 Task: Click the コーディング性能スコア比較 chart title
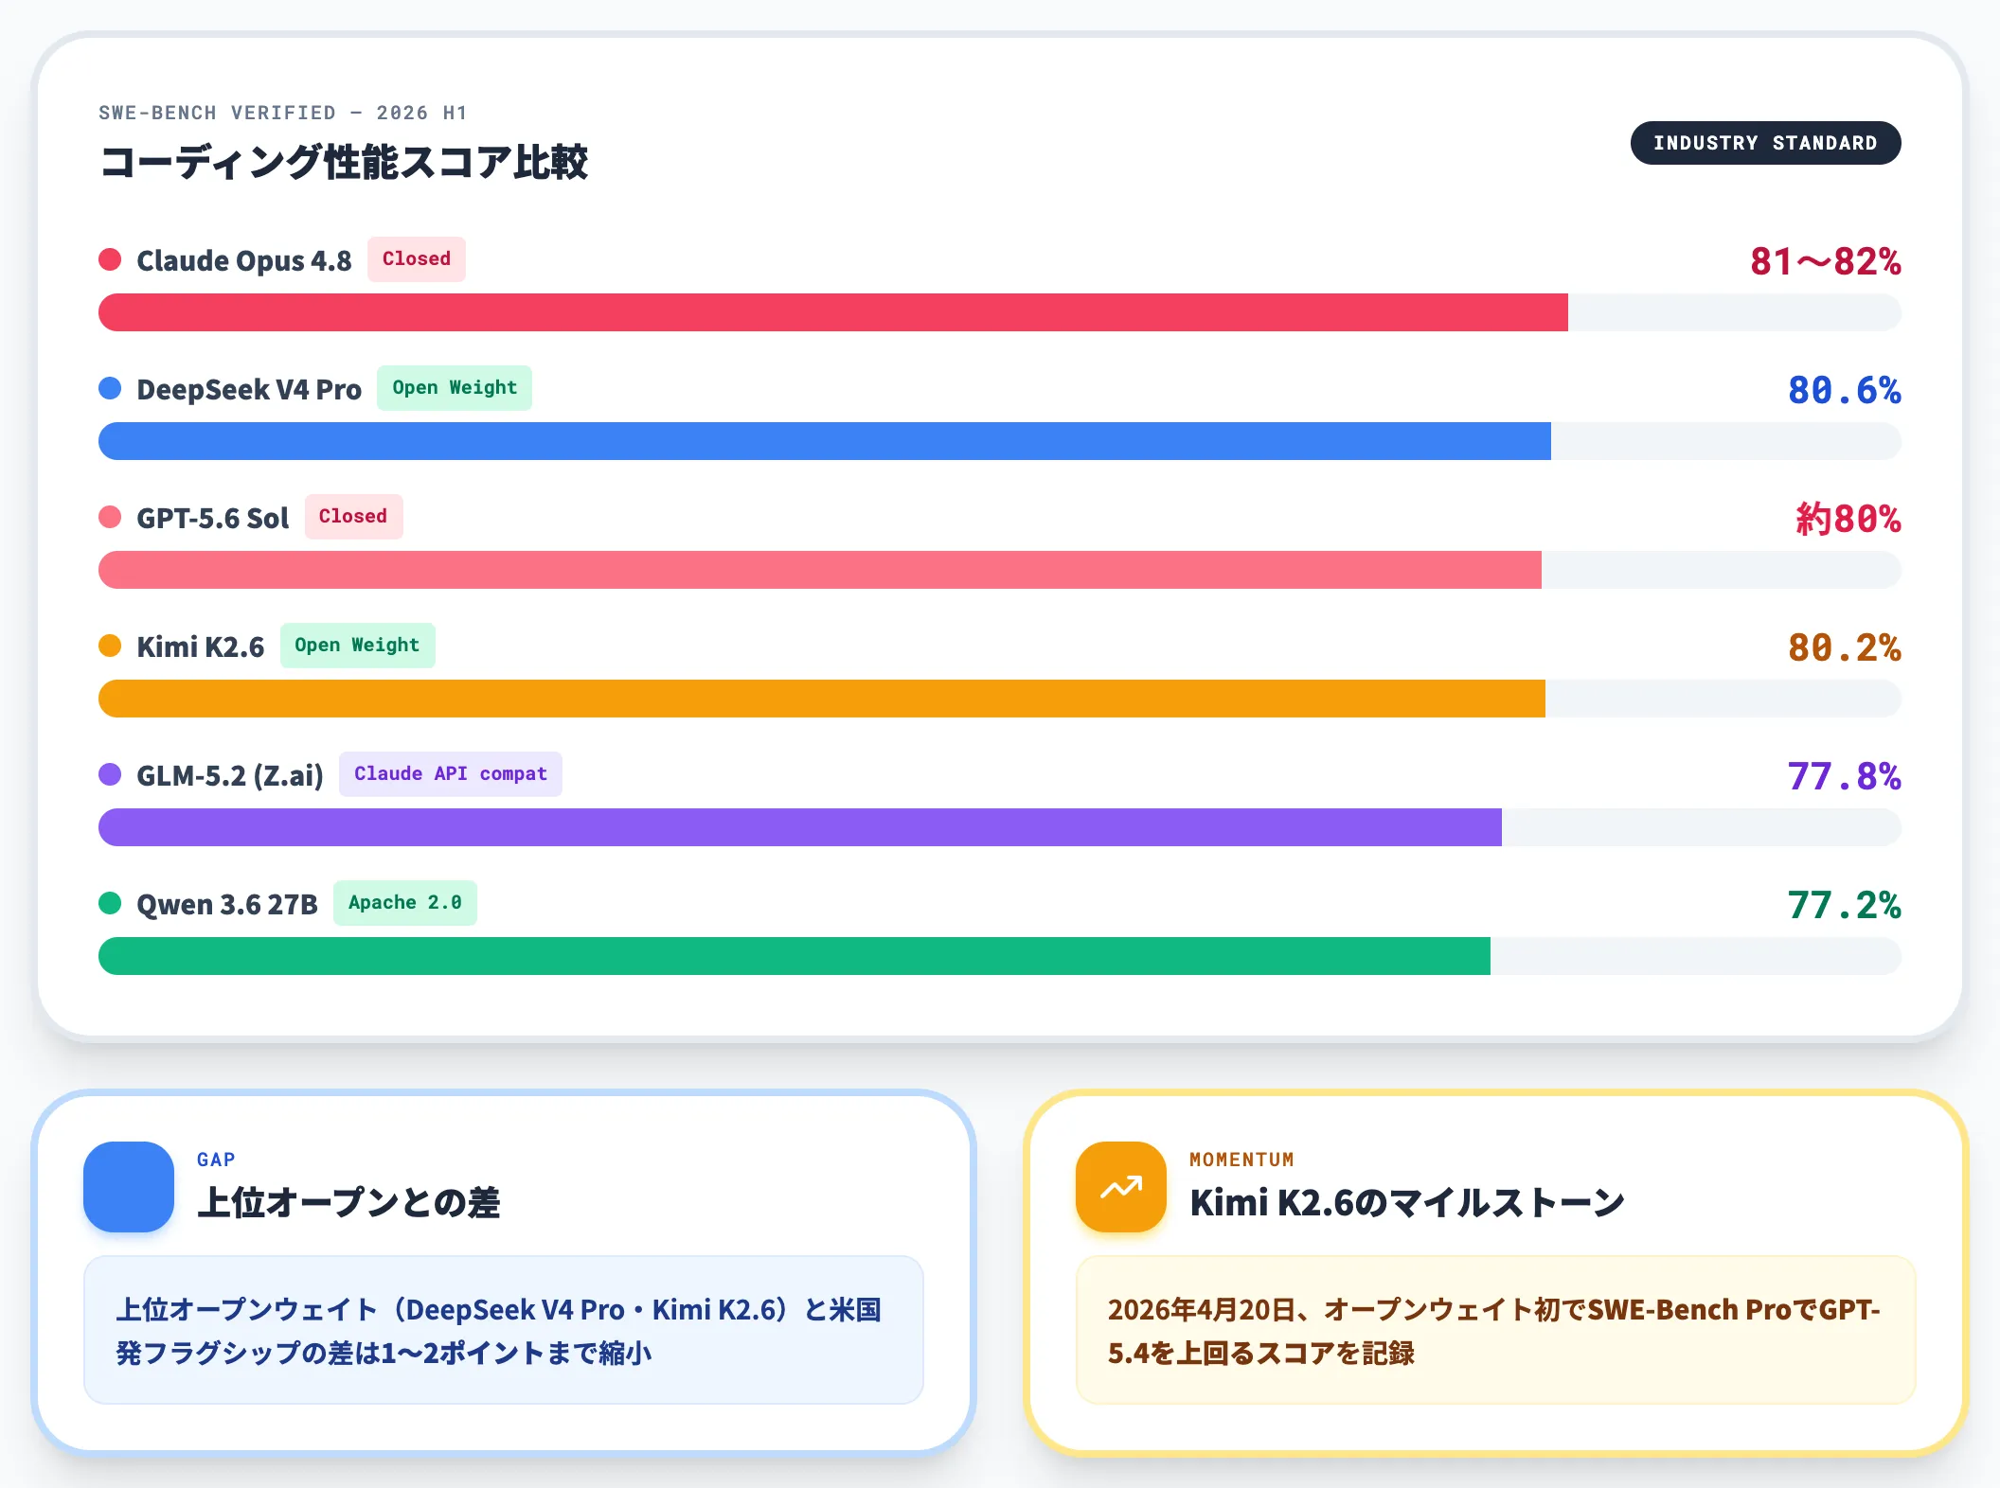344,162
